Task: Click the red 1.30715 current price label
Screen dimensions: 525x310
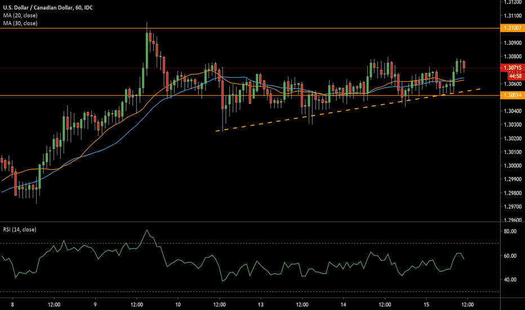Action: click(x=511, y=68)
